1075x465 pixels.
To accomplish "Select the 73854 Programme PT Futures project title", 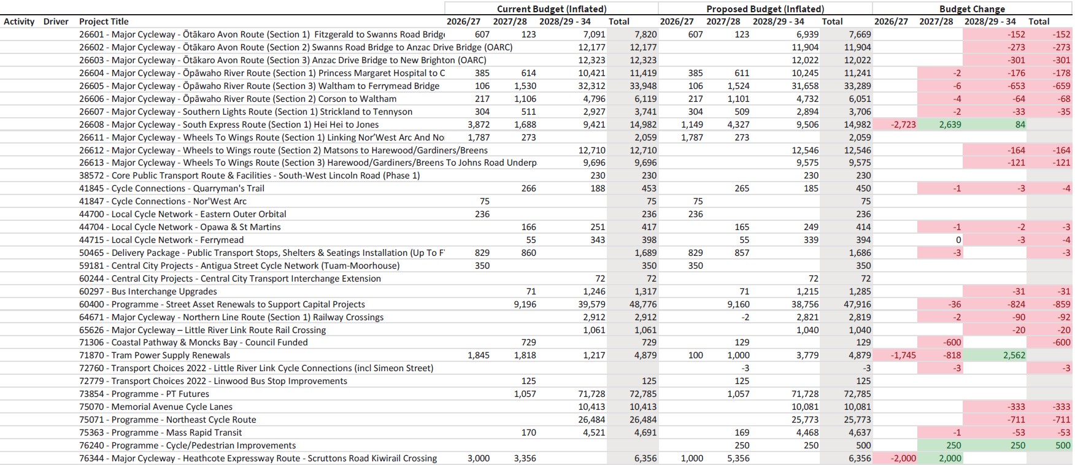I will point(144,394).
